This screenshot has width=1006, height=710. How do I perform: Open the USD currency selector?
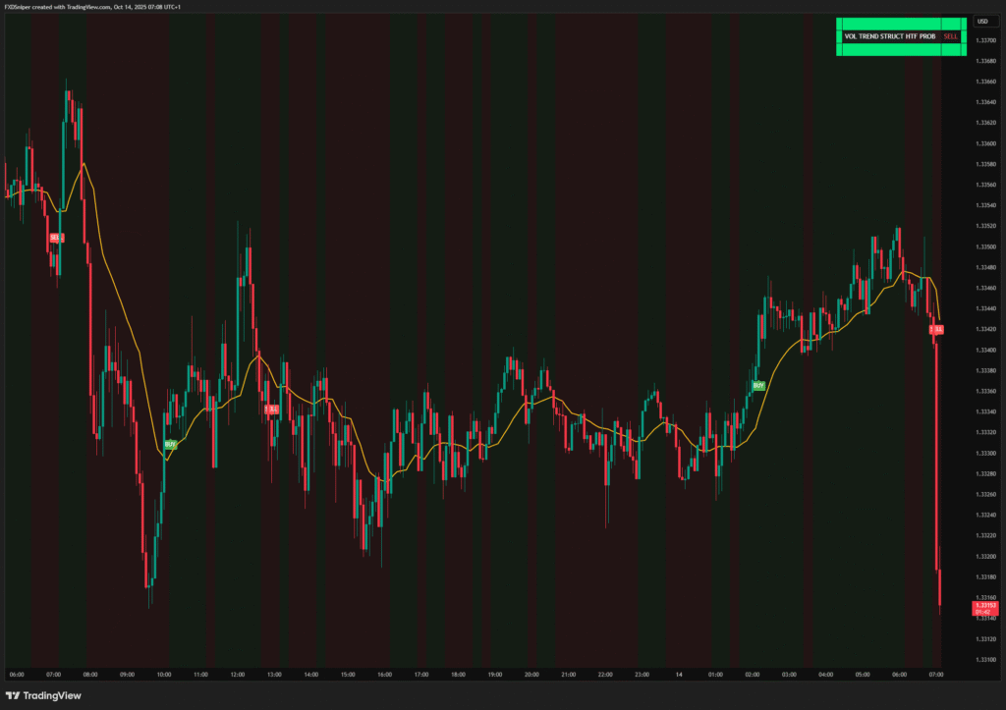coord(981,21)
